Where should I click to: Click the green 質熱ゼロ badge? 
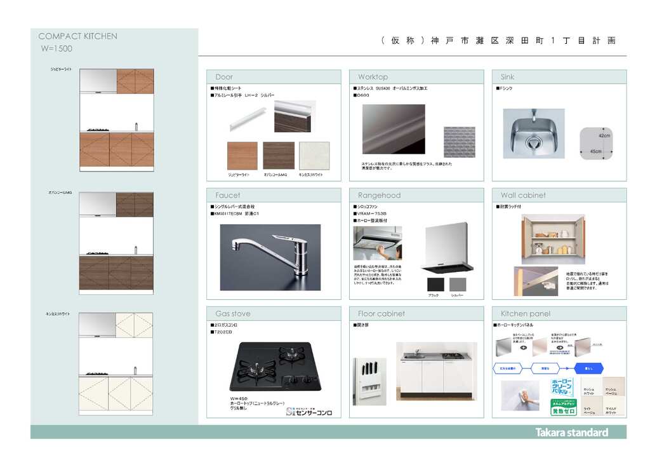[563, 408]
